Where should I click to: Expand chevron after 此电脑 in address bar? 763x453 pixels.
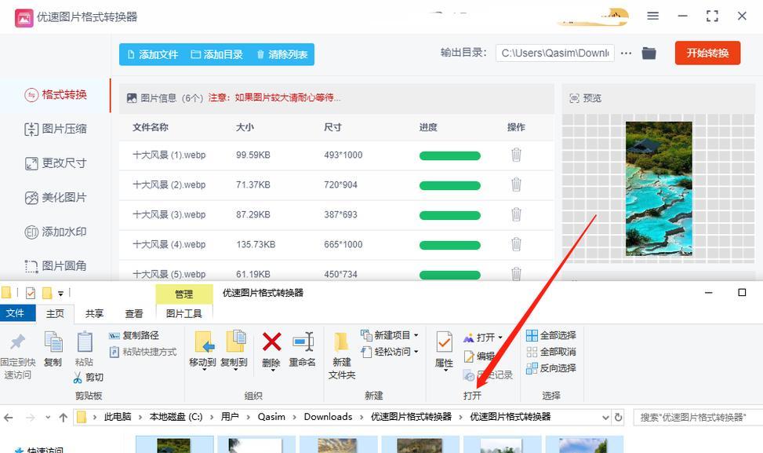pos(140,417)
